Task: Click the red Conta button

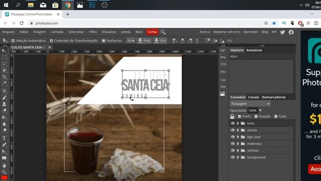Action: click(152, 32)
